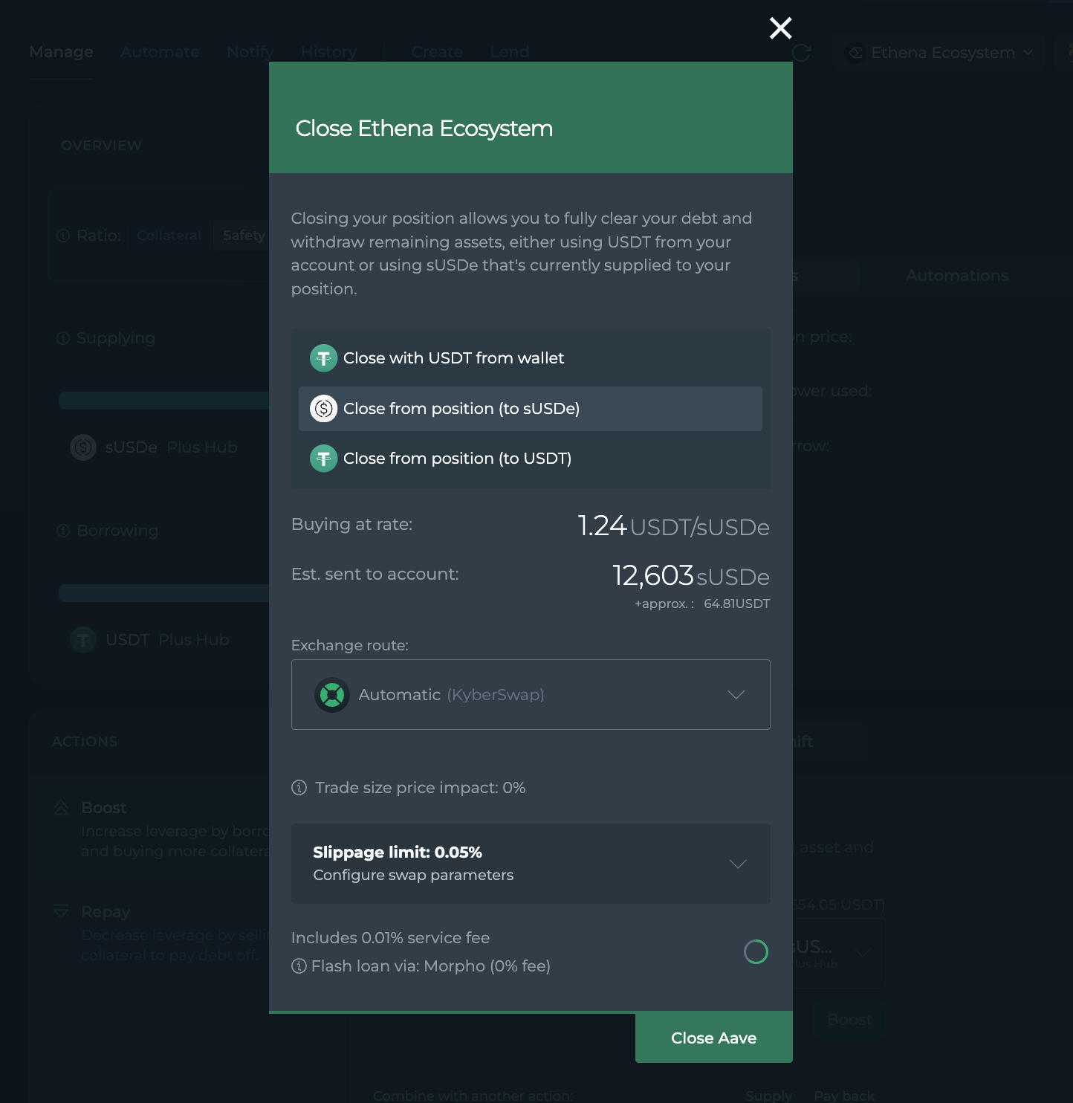Viewport: 1073px width, 1103px height.
Task: Click the sUSDe token icon under Supplying
Action: [83, 447]
